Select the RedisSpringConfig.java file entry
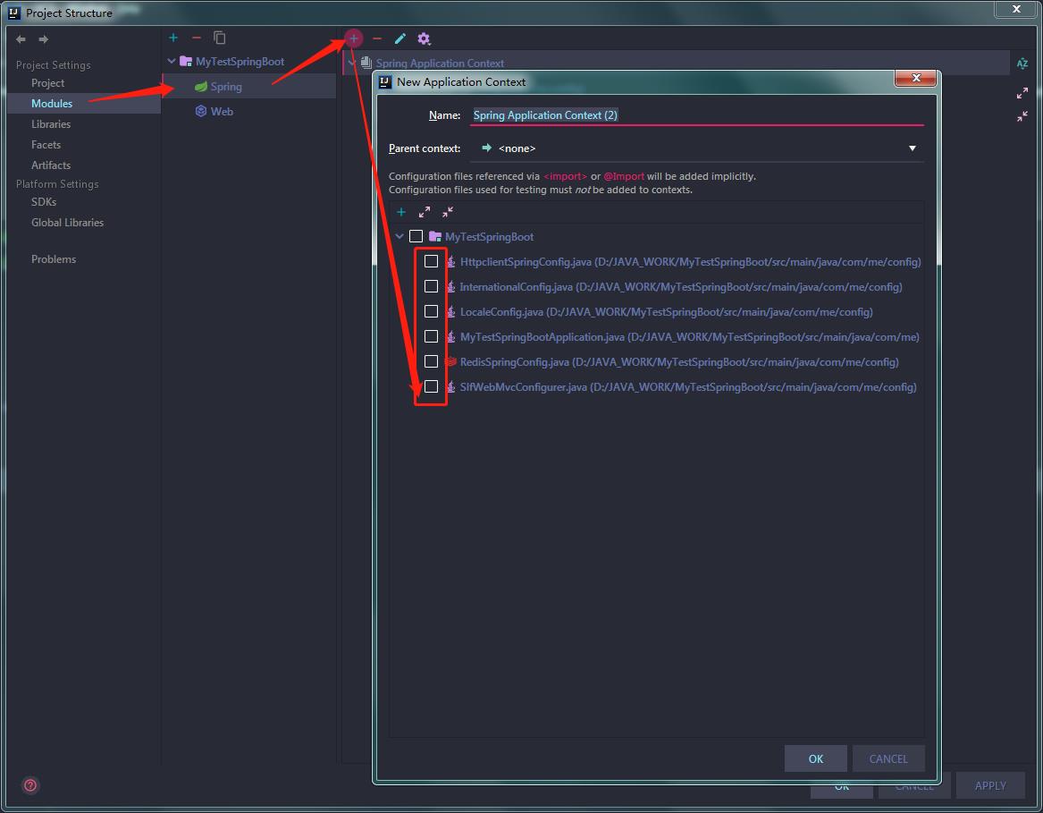The width and height of the screenshot is (1043, 813). pos(679,362)
